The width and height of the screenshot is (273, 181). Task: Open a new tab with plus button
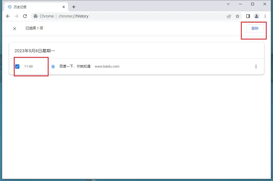coord(74,7)
